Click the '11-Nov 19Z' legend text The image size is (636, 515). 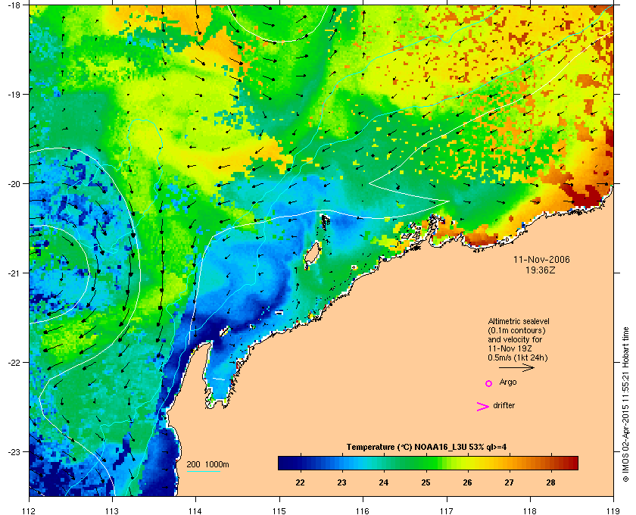pyautogui.click(x=510, y=348)
